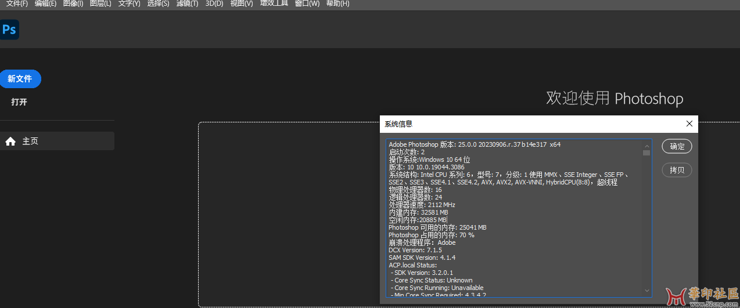Open the 滤镜(T) menu
The image size is (740, 308).
click(x=187, y=3)
